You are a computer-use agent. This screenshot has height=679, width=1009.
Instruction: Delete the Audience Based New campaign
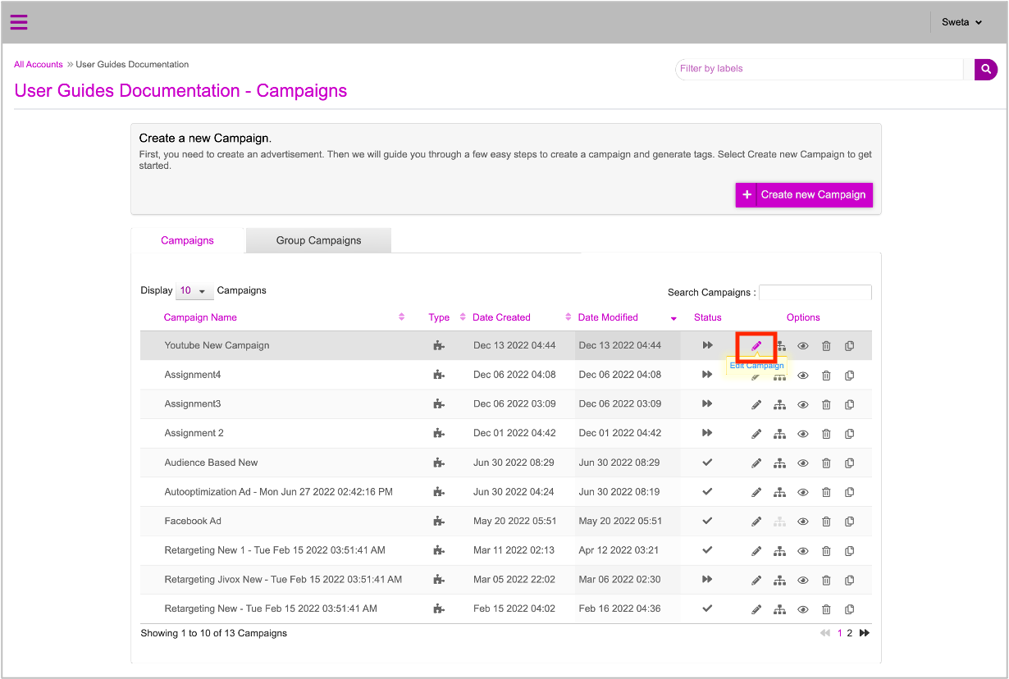click(x=826, y=463)
